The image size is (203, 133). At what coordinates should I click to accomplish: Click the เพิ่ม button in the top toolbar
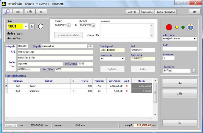[18, 12]
